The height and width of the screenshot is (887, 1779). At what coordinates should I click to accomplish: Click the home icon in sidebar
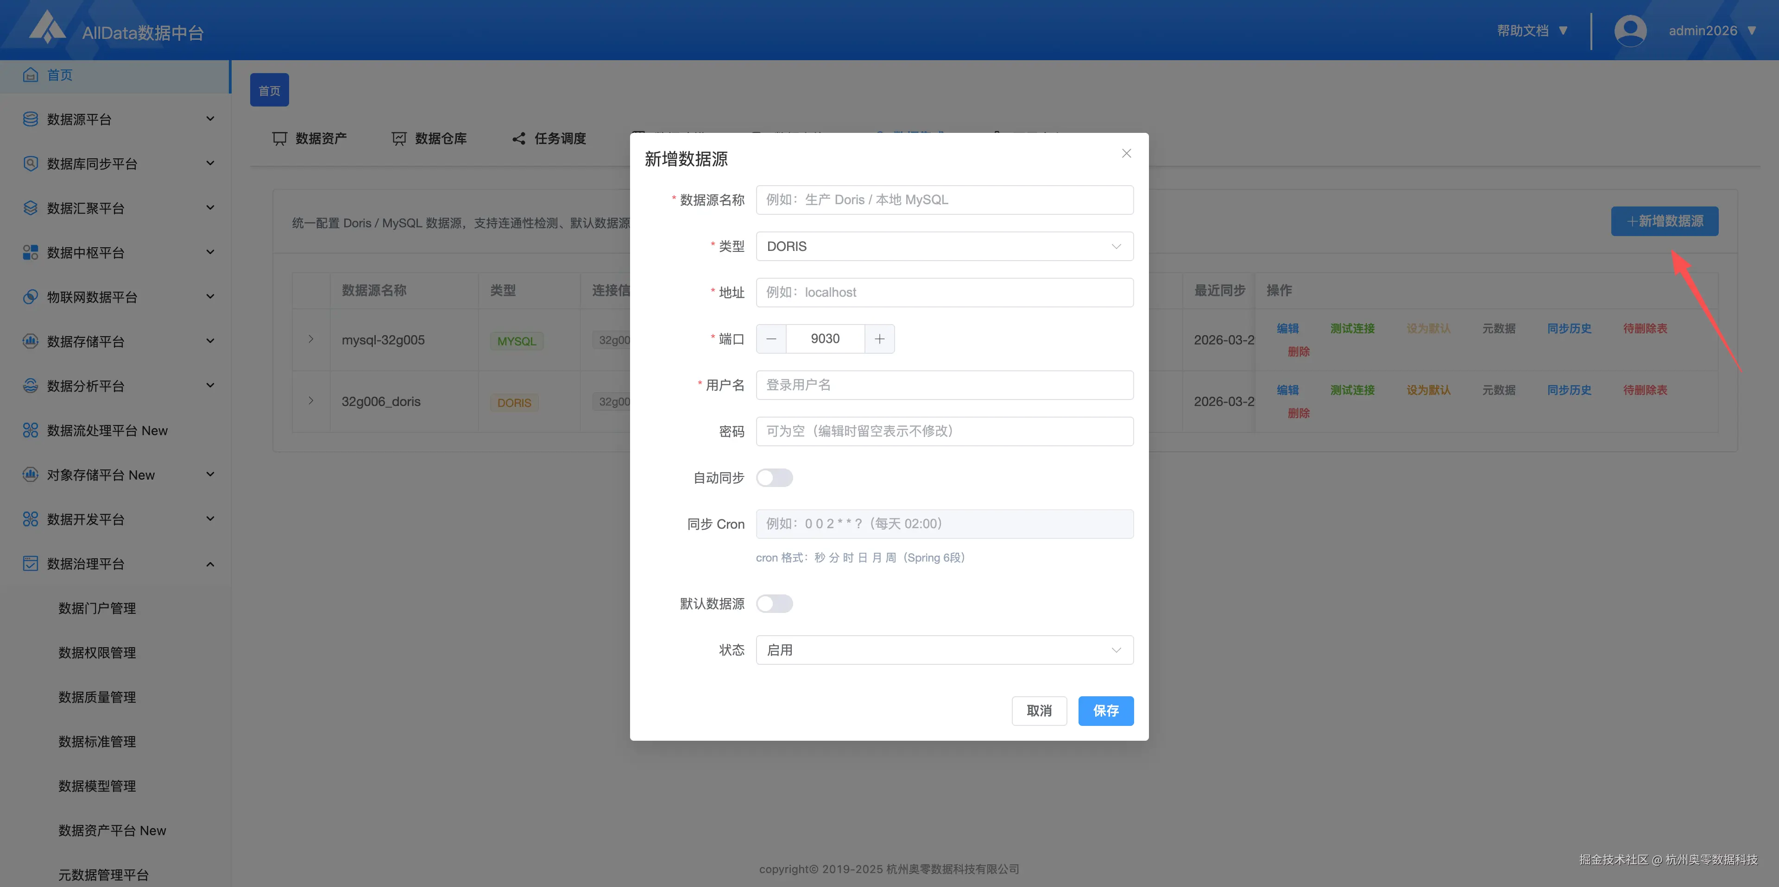(31, 75)
